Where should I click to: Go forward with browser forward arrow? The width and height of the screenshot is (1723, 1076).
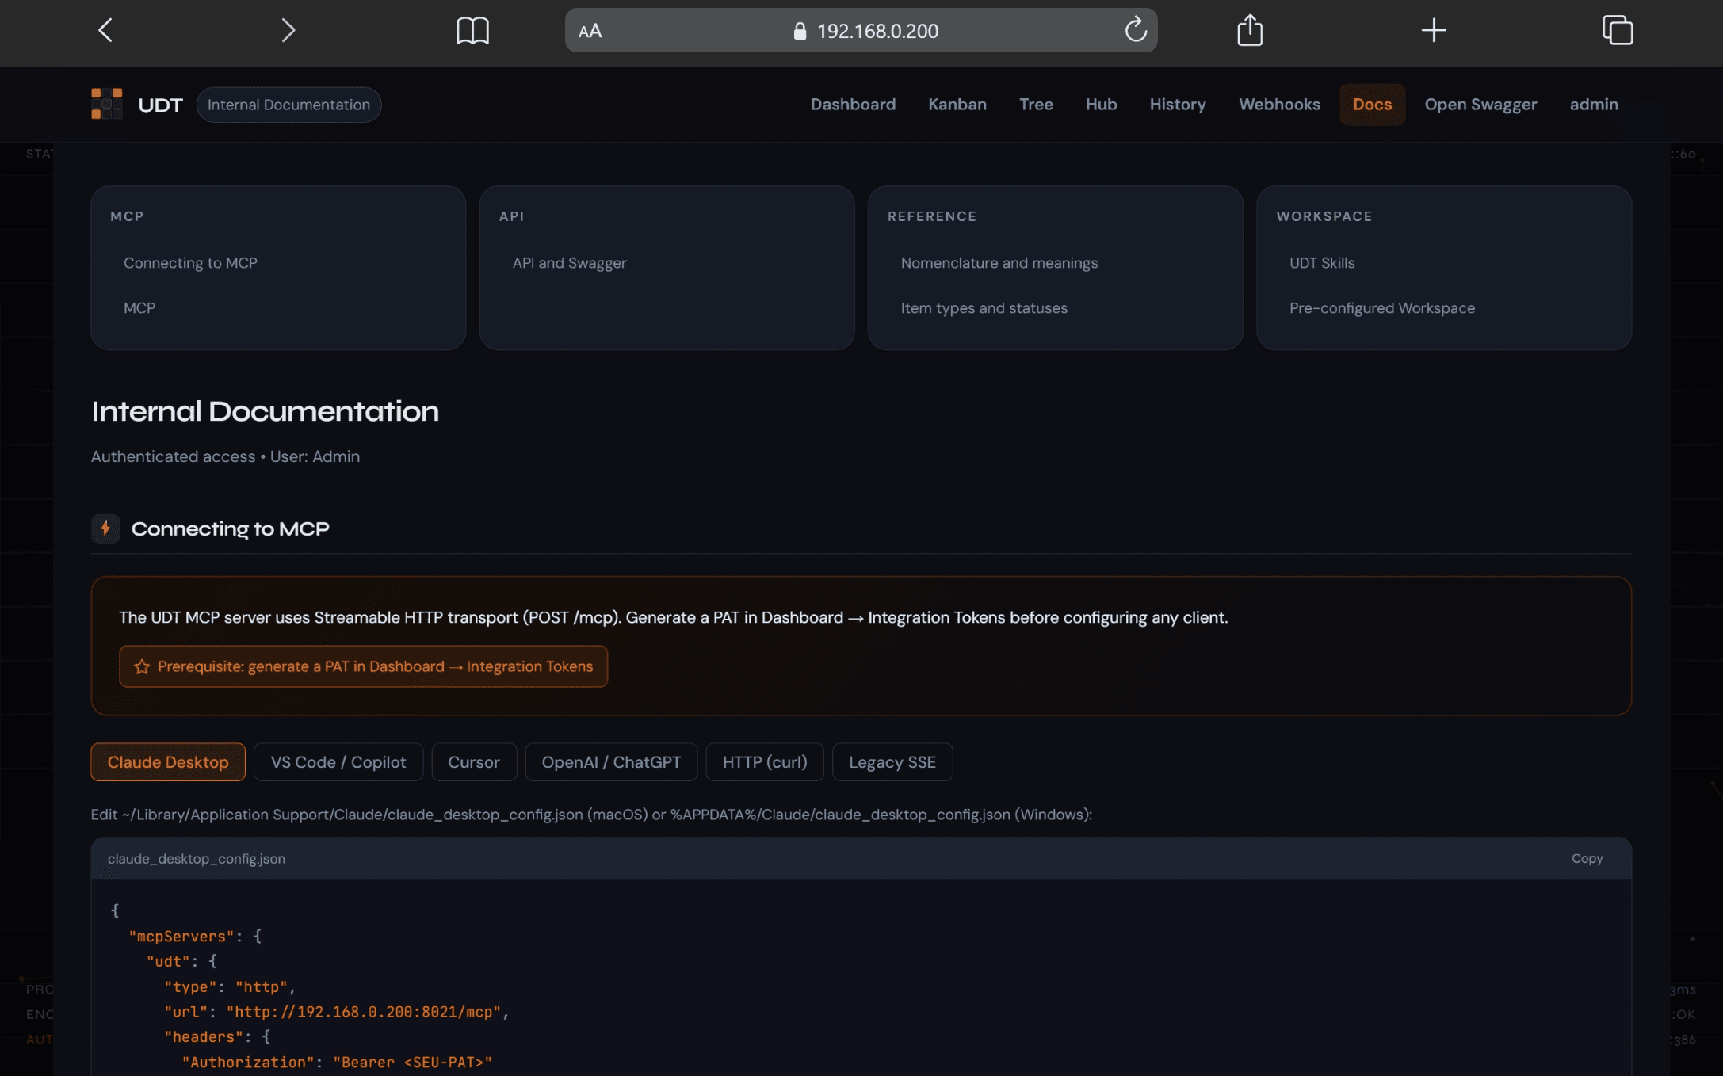(x=288, y=30)
